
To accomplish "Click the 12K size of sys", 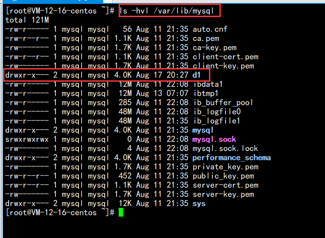I will (x=125, y=204).
